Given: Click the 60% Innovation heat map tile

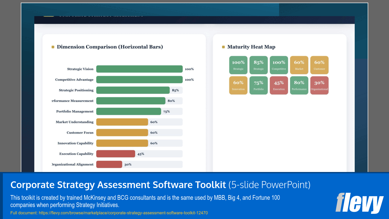Looking at the screenshot, I should (238, 85).
